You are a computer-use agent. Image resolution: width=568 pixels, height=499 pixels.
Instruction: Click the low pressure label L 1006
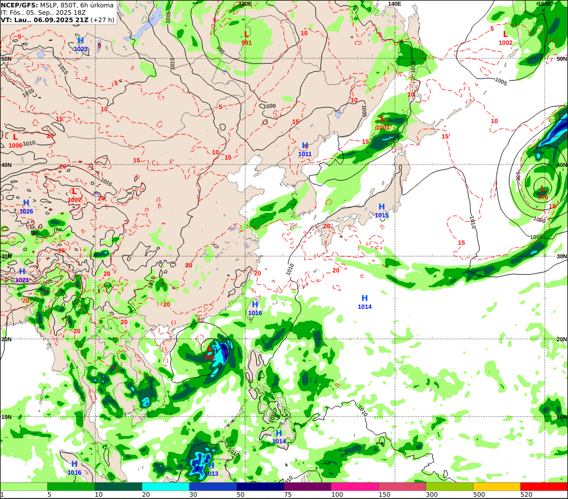coord(15,141)
